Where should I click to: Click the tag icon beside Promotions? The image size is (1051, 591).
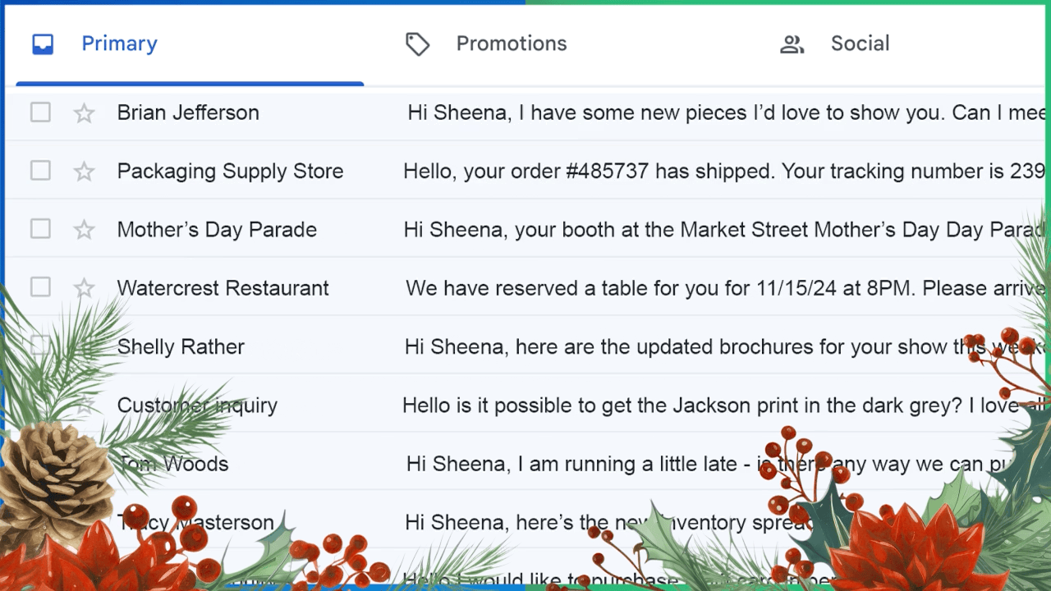click(417, 44)
